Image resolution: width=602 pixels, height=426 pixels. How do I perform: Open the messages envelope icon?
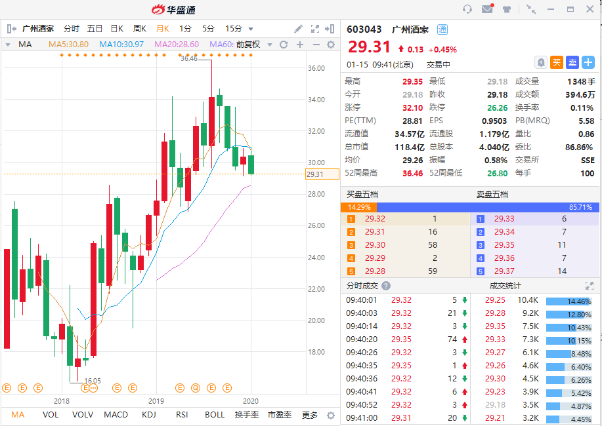(488, 9)
